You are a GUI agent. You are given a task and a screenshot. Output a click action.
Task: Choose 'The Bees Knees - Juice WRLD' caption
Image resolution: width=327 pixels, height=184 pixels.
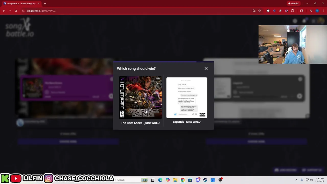point(140,123)
